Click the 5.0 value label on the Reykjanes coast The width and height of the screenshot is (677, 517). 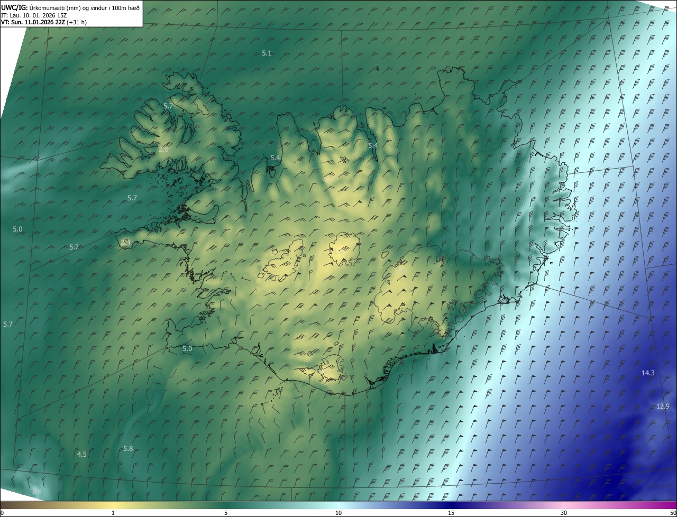[187, 349]
